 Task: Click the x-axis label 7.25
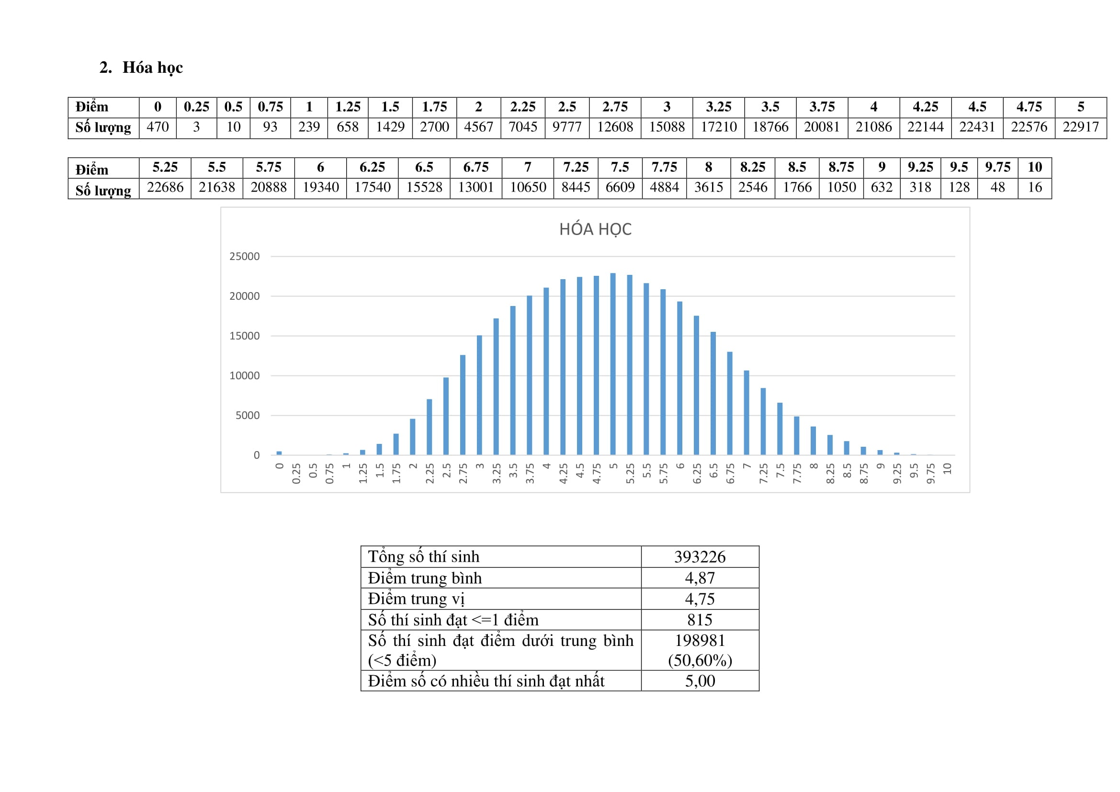point(763,474)
